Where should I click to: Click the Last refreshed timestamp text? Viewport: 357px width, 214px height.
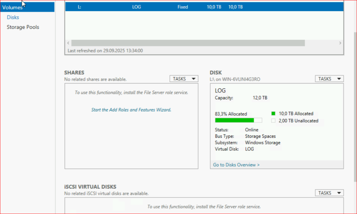point(105,51)
